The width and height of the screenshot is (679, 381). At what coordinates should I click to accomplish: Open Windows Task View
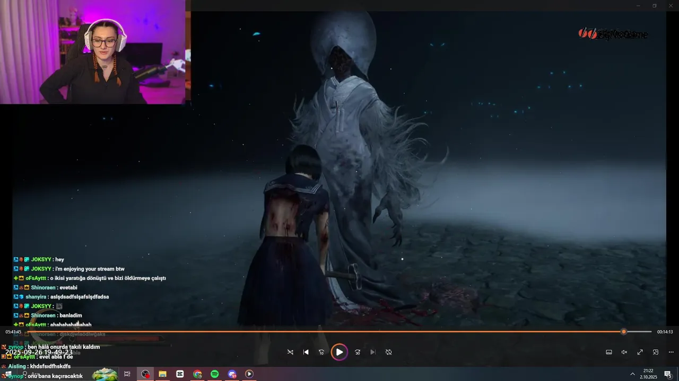[127, 374]
